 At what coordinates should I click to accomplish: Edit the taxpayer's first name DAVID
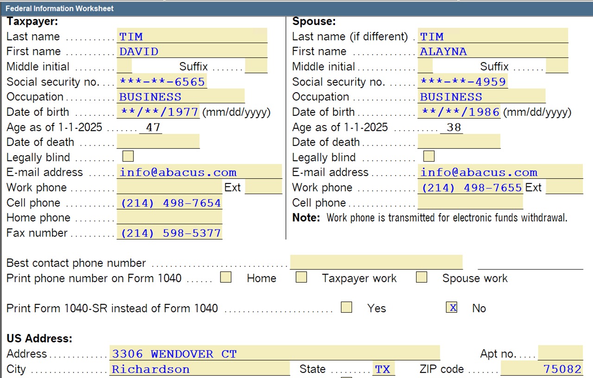(192, 51)
